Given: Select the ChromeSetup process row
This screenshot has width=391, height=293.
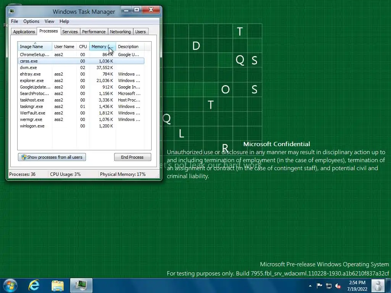Looking at the screenshot, I should pos(81,55).
